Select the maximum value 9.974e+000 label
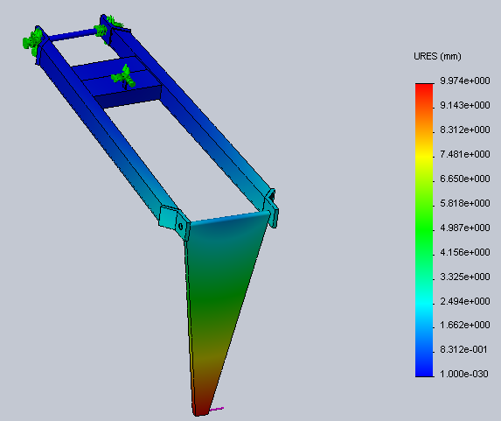501x421 pixels. pyautogui.click(x=465, y=81)
